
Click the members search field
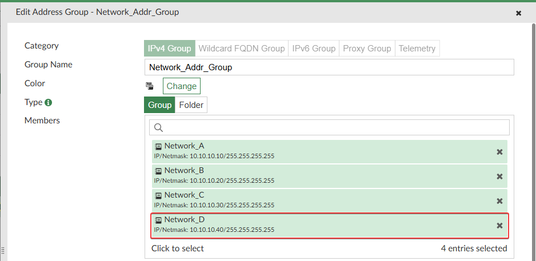click(329, 127)
